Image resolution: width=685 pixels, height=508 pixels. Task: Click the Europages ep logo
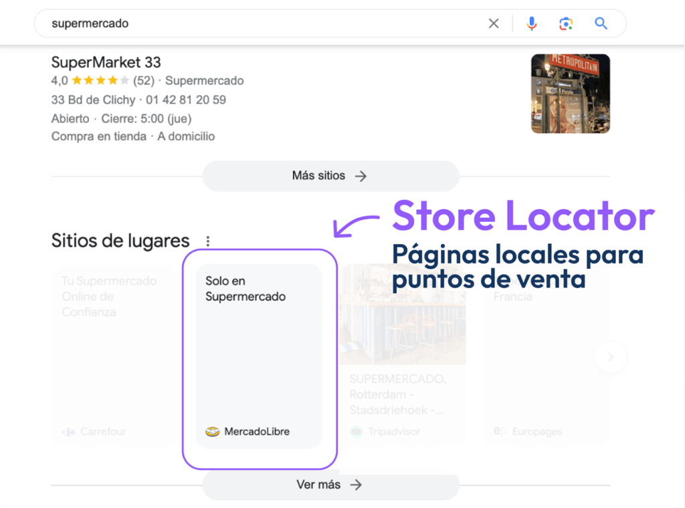point(500,431)
